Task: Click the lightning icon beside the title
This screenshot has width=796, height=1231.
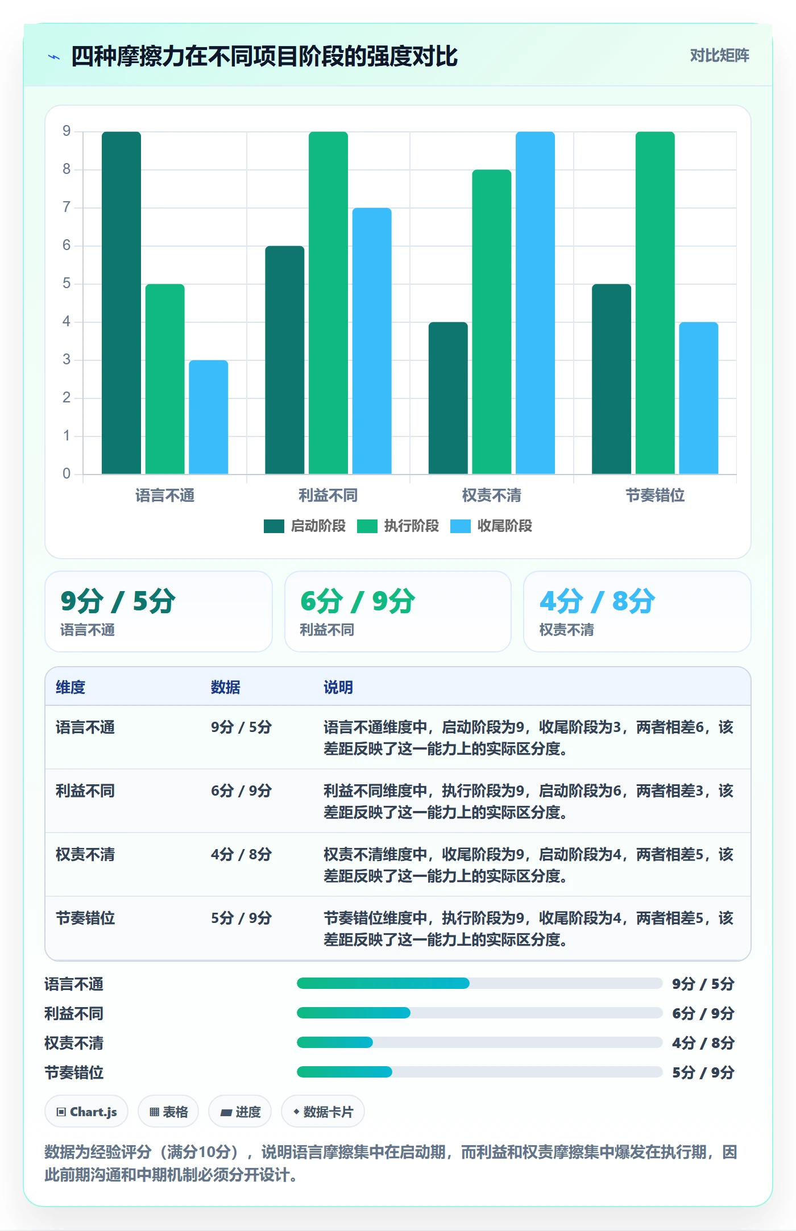Action: (54, 57)
